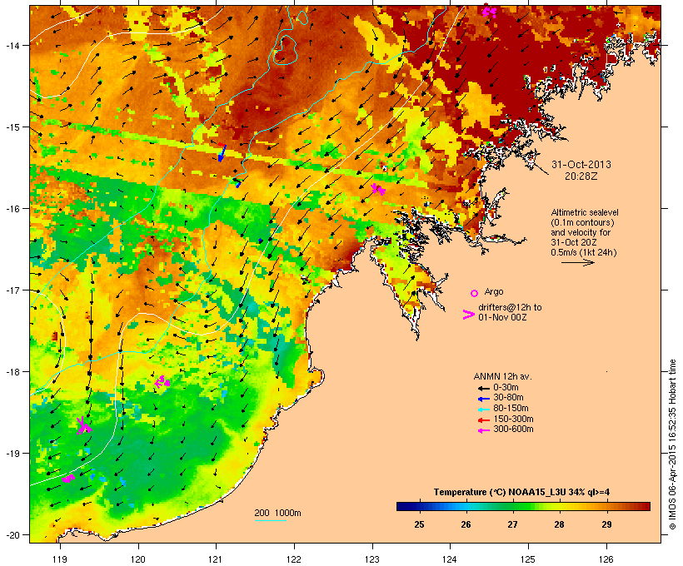Click the '30-80m' depth label

pos(508,398)
